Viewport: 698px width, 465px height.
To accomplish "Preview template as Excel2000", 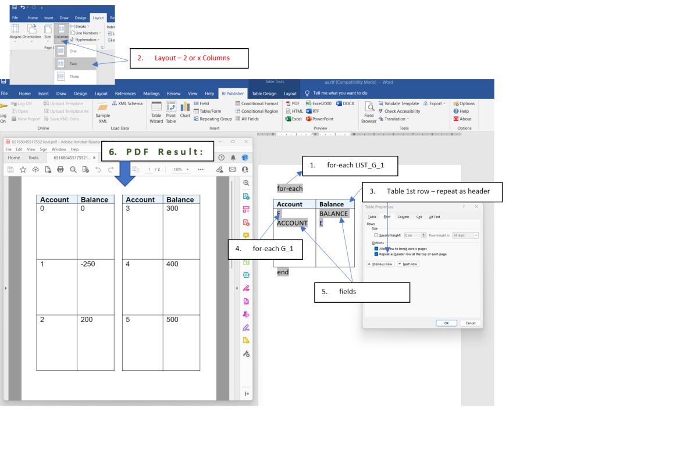I will (319, 103).
